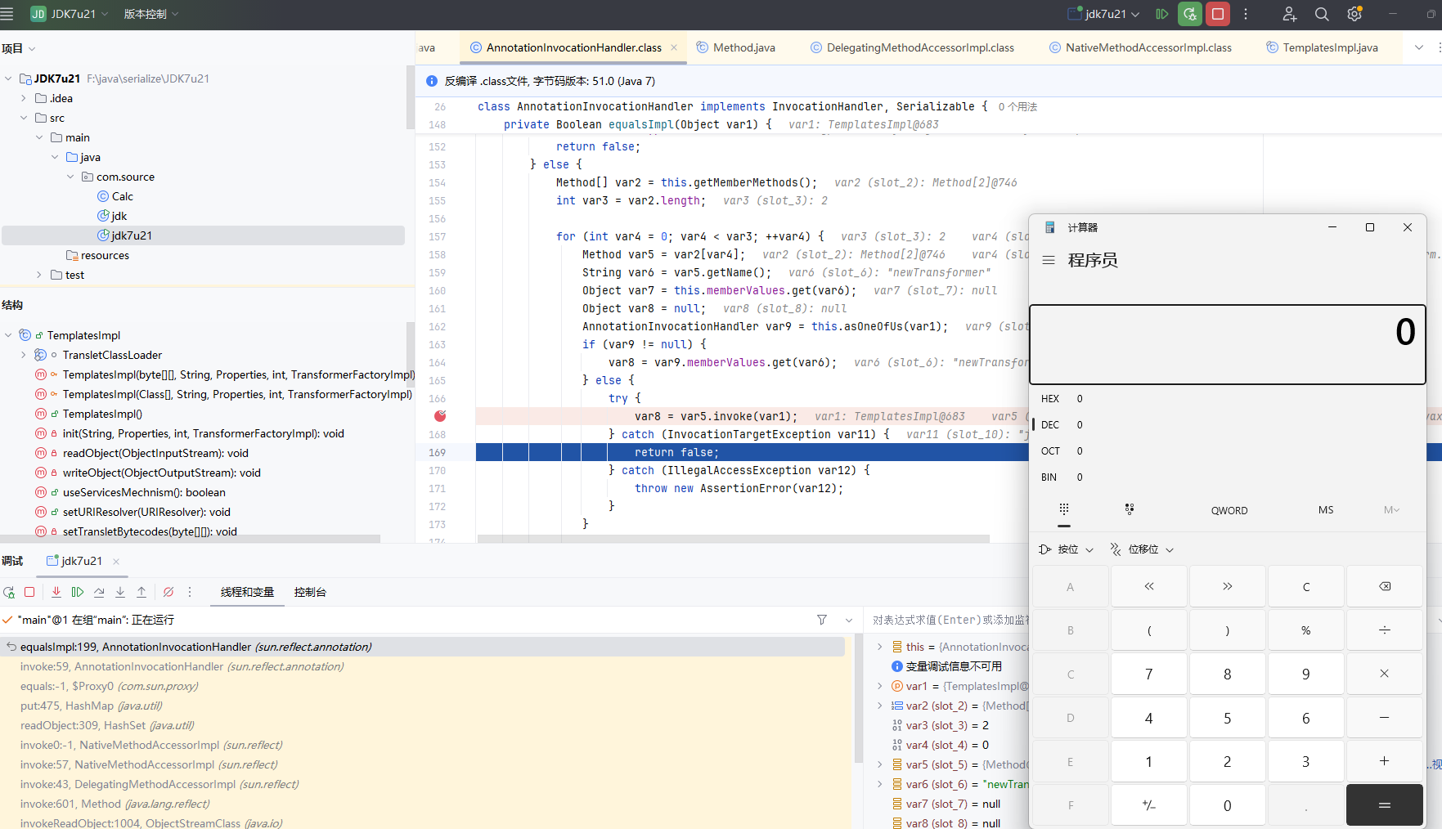Click the Step Into icon
1442x829 pixels.
[120, 592]
